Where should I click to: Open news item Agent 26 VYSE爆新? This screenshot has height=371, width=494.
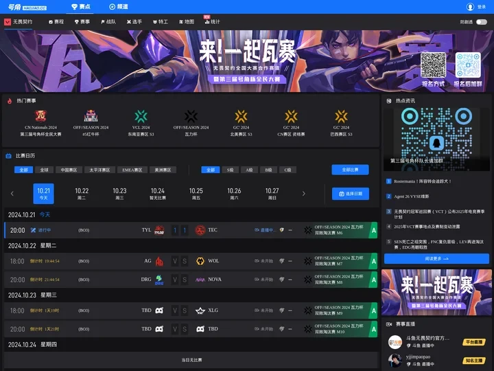pyautogui.click(x=412, y=196)
